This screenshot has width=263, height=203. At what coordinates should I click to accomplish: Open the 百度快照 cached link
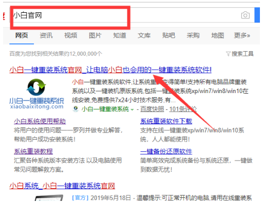(152, 109)
